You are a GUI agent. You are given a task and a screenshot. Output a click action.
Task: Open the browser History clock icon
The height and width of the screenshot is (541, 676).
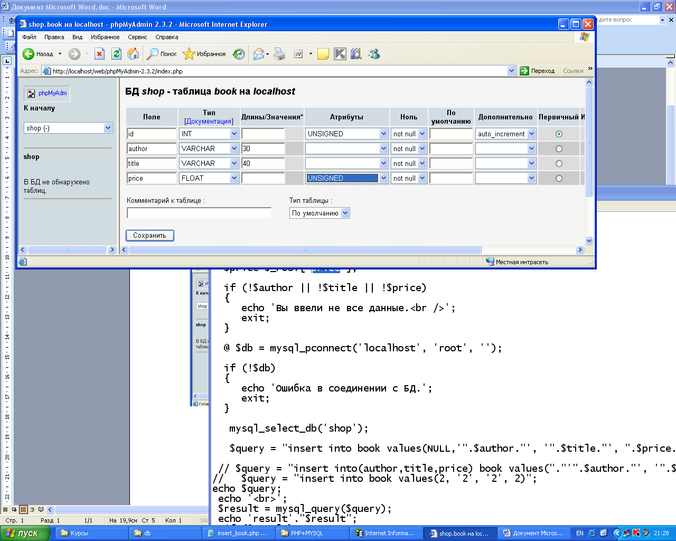[239, 54]
